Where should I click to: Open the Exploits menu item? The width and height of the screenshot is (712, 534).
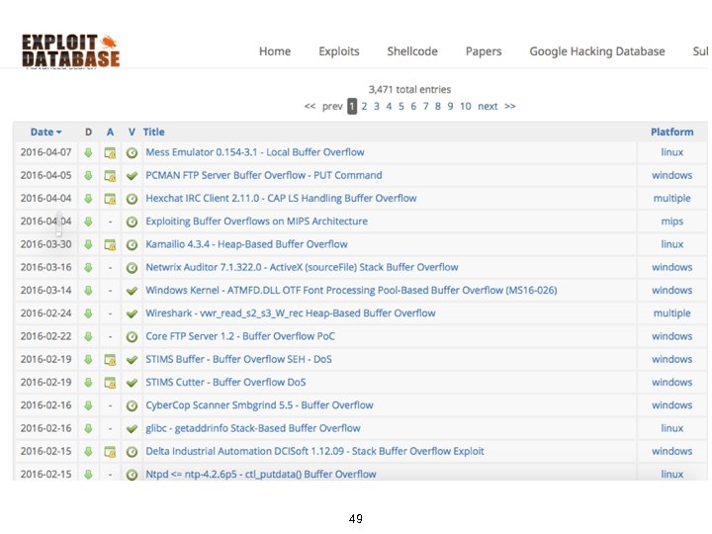[339, 51]
